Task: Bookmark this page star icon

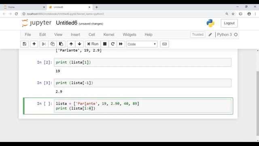Action: pos(233,14)
